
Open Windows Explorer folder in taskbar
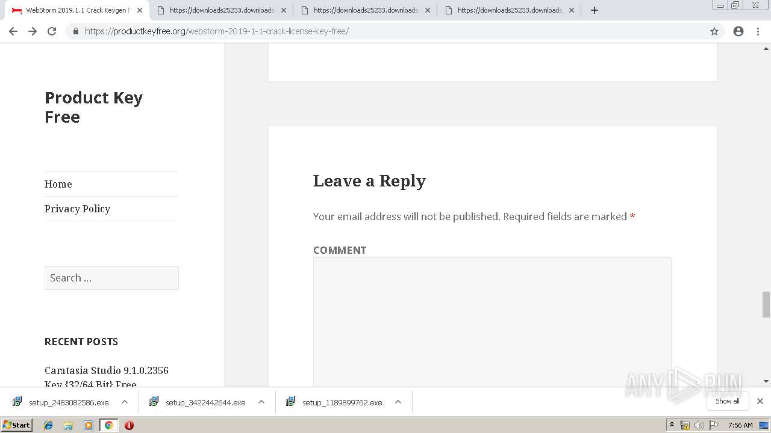68,425
